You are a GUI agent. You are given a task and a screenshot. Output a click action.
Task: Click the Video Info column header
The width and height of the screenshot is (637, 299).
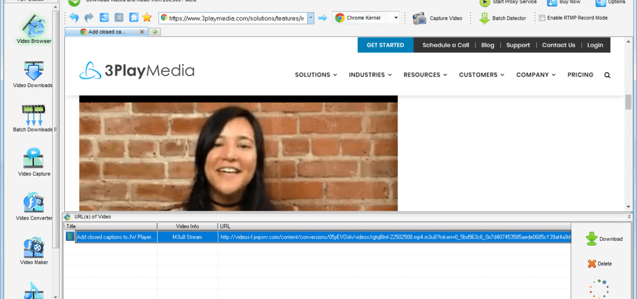point(187,226)
